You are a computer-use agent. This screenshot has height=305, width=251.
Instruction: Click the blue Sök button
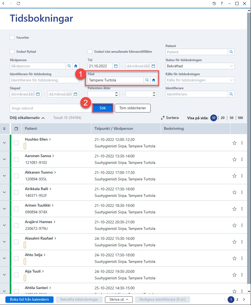point(103,108)
